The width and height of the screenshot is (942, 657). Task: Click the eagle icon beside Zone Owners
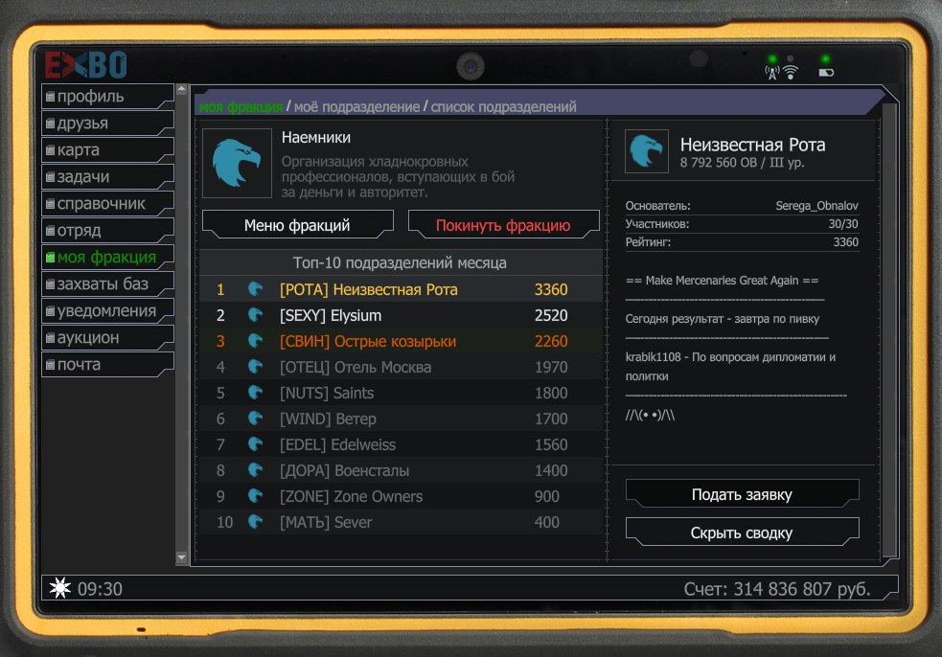pos(256,496)
